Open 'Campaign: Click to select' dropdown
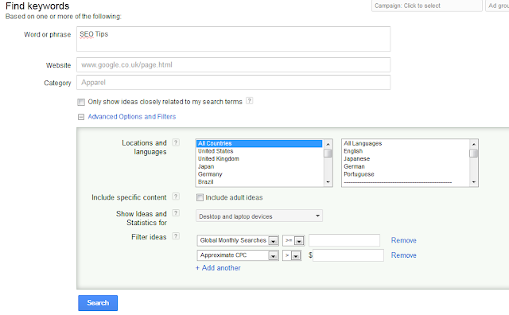 (x=426, y=6)
